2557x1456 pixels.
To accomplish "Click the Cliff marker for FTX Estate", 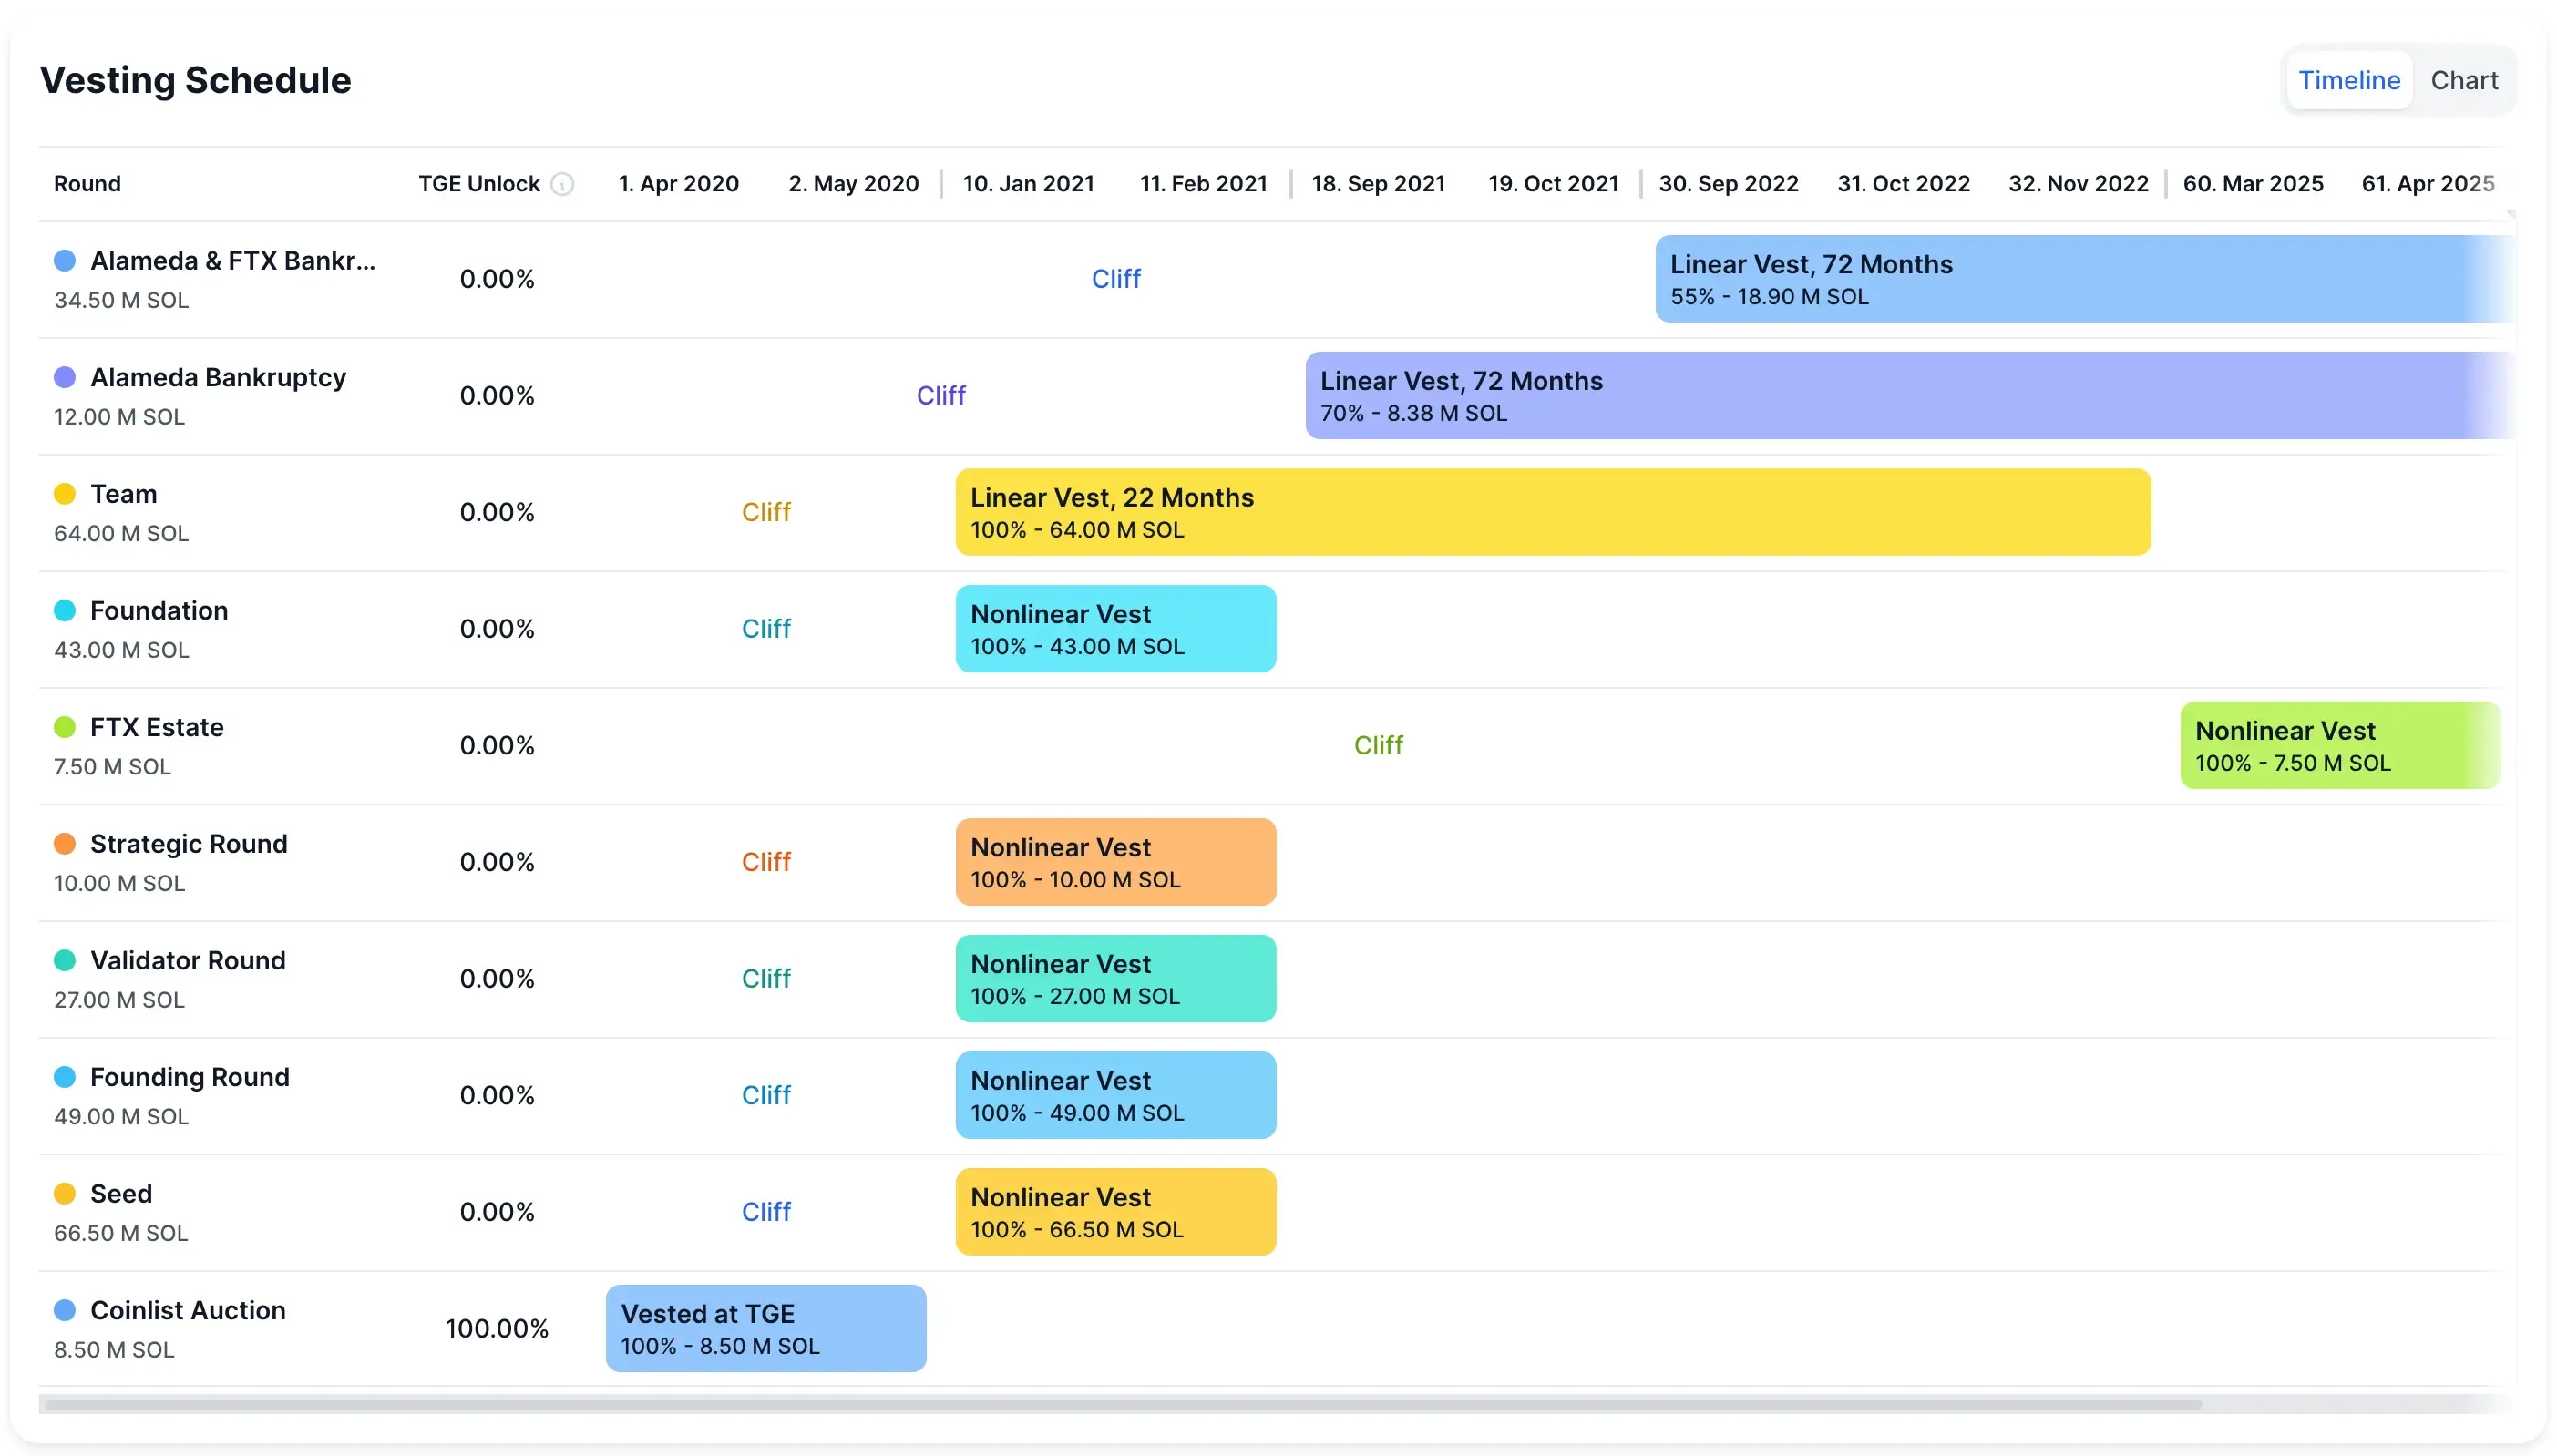I will (1379, 744).
